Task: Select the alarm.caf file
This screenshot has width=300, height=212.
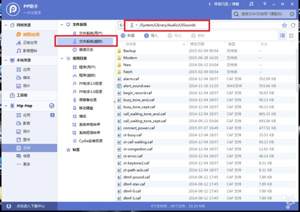Action: [x=206, y=79]
